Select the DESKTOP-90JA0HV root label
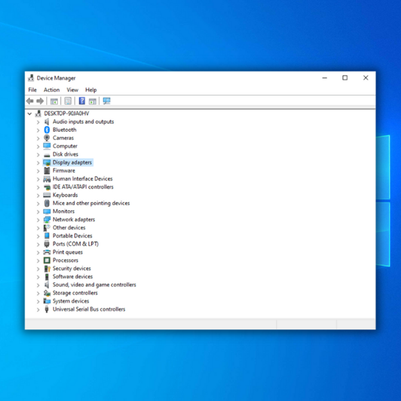Screen dimensions: 401x401 pyautogui.click(x=66, y=113)
